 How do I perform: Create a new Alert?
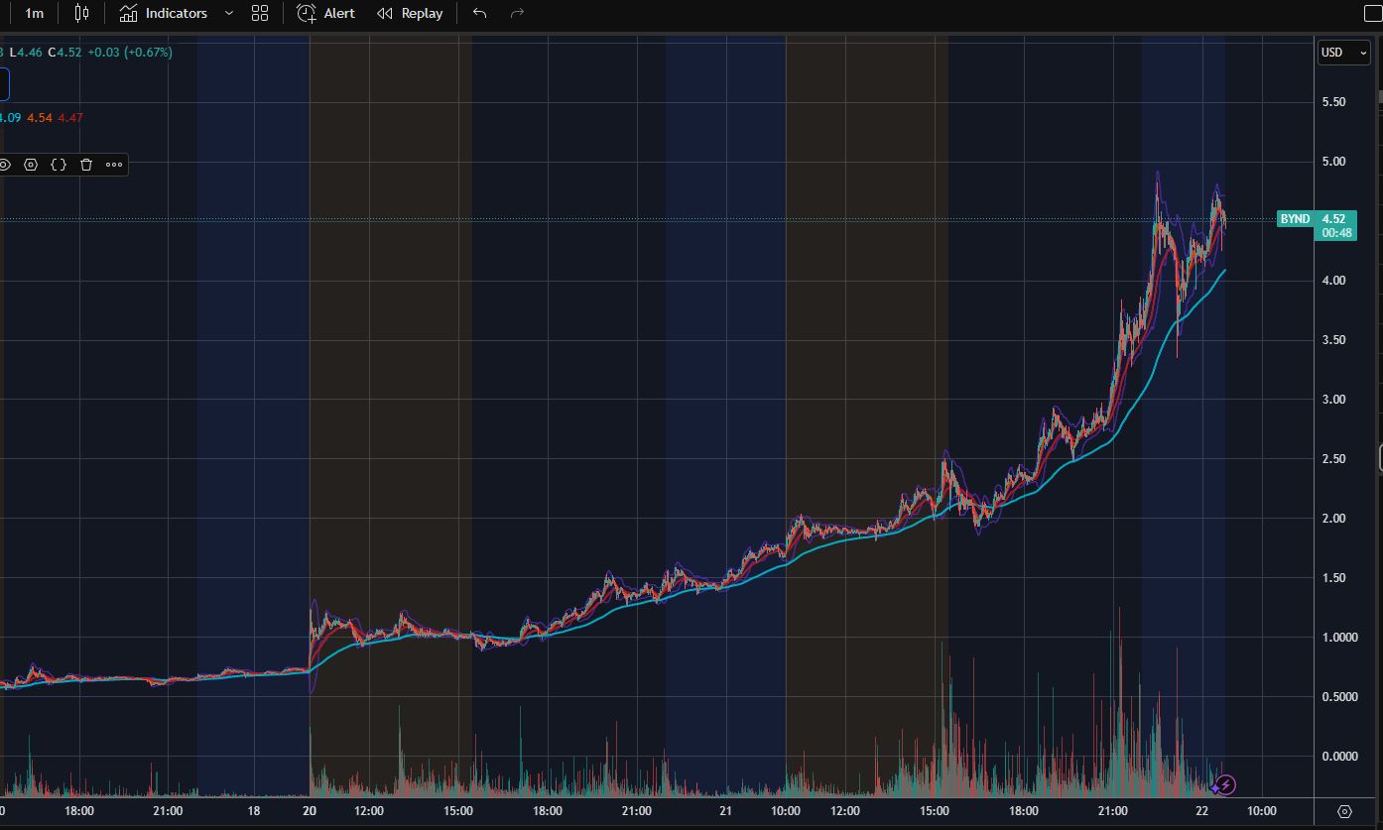point(325,13)
